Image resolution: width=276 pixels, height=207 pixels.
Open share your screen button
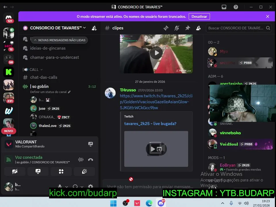[x=38, y=171]
